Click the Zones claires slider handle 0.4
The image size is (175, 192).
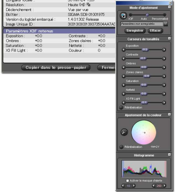tap(147, 76)
